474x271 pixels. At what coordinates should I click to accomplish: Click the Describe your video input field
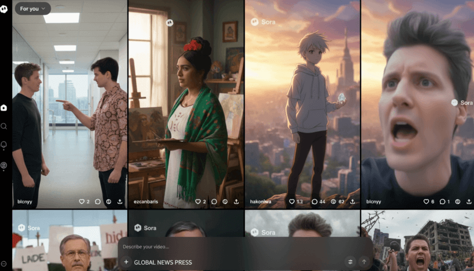[232, 247]
